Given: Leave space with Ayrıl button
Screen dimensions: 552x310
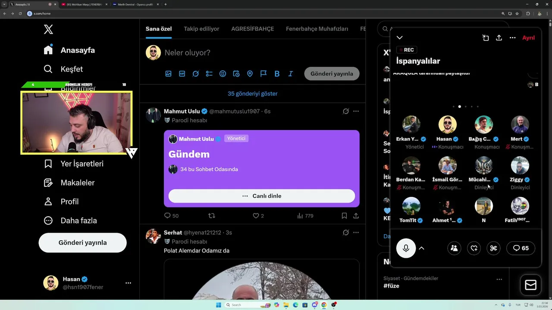Looking at the screenshot, I should coord(528,38).
